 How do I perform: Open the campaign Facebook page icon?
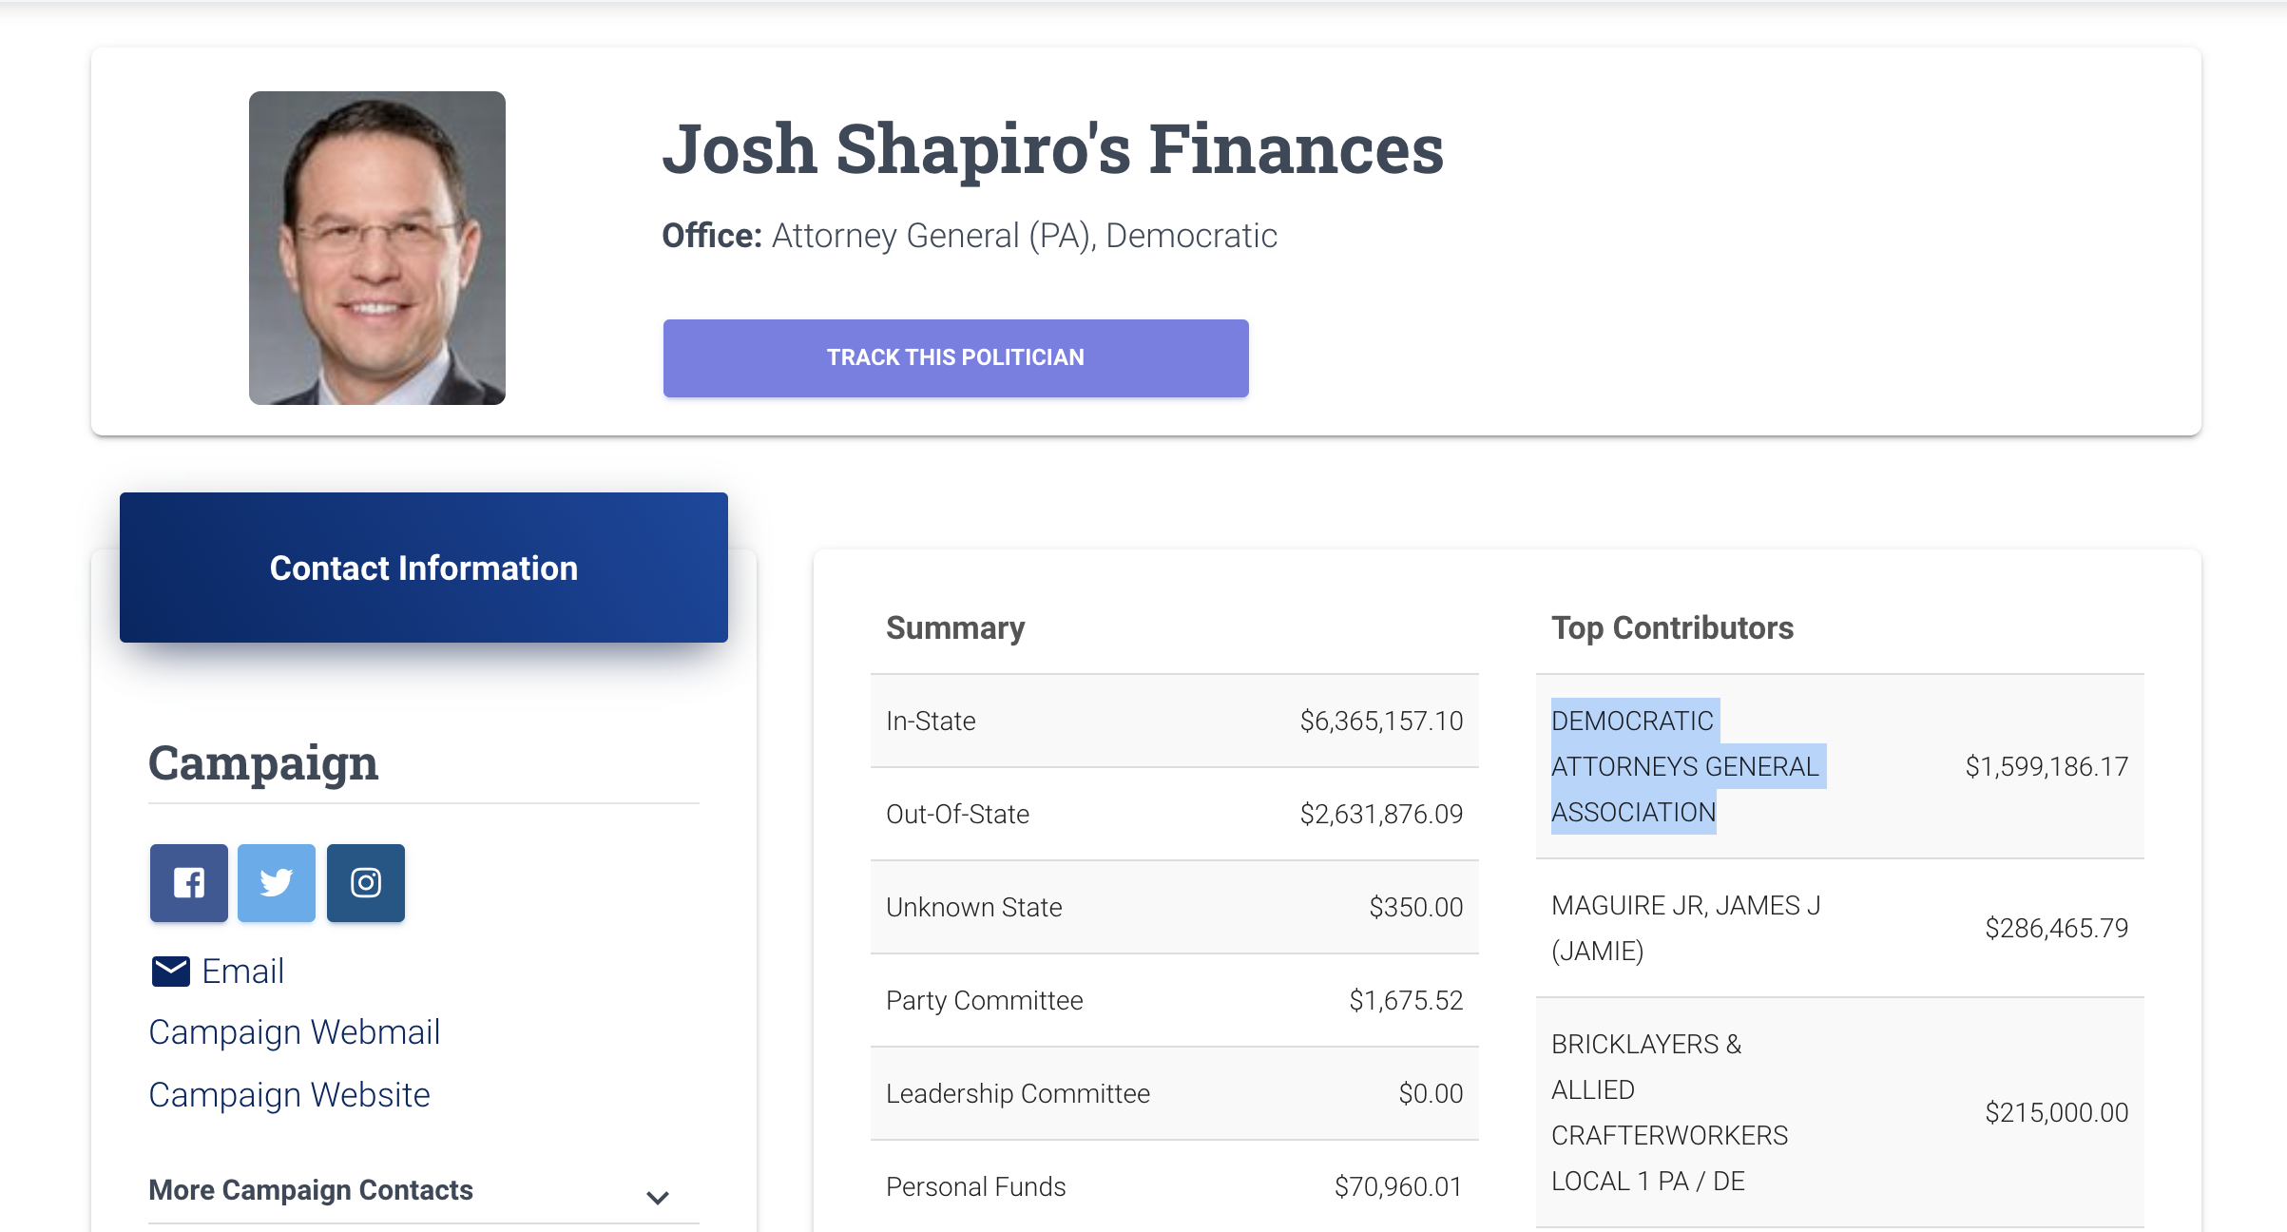coord(188,883)
